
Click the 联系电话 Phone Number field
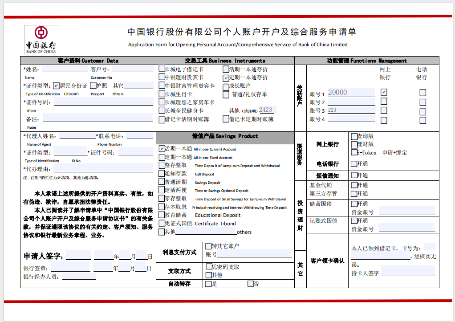click(140, 135)
